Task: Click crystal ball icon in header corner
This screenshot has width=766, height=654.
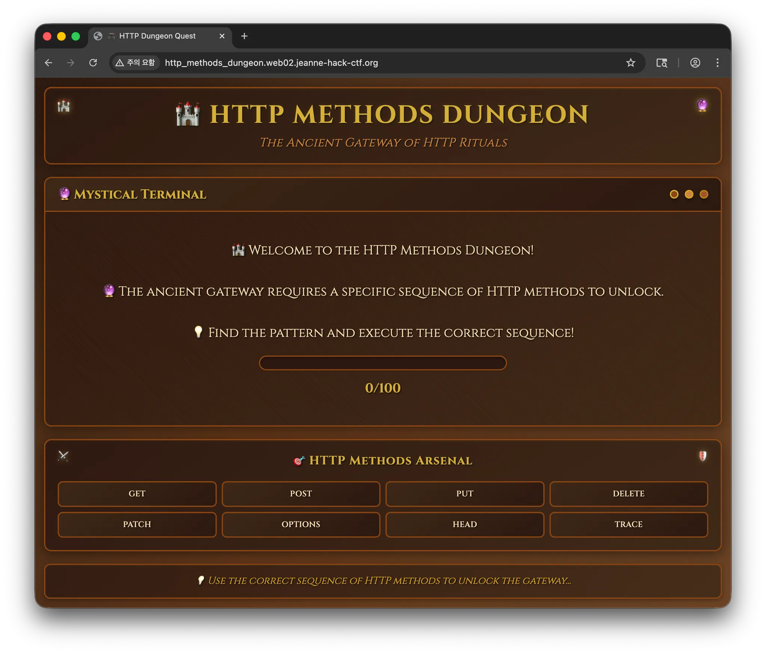Action: pyautogui.click(x=702, y=105)
